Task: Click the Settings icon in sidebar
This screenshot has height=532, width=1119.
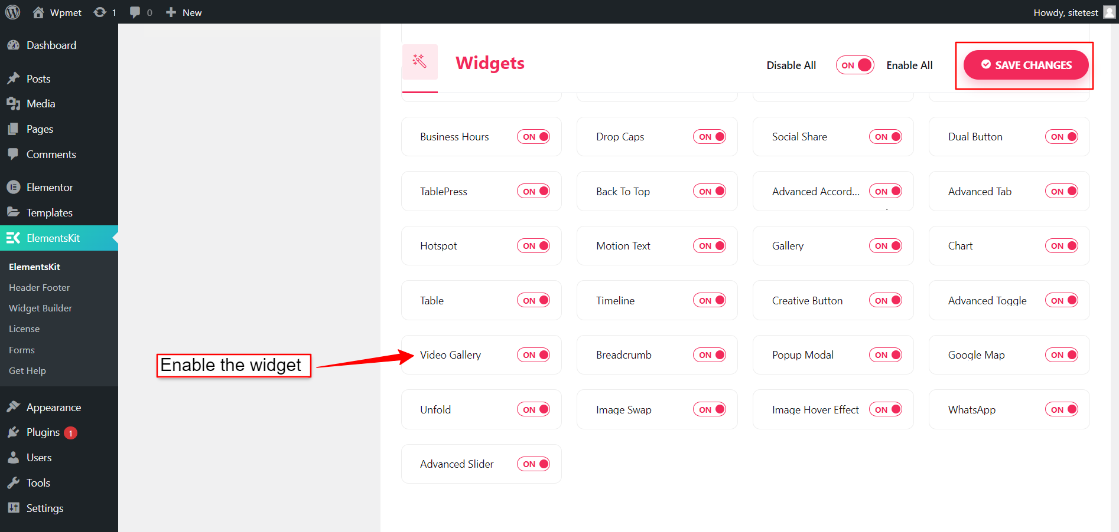Action: click(13, 508)
